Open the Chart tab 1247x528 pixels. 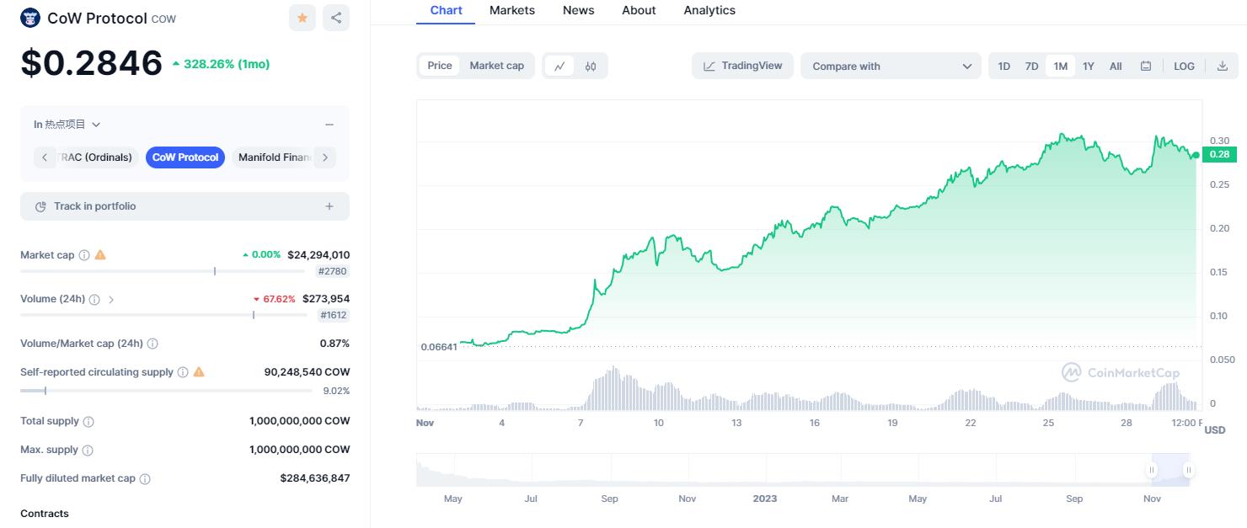coord(446,11)
